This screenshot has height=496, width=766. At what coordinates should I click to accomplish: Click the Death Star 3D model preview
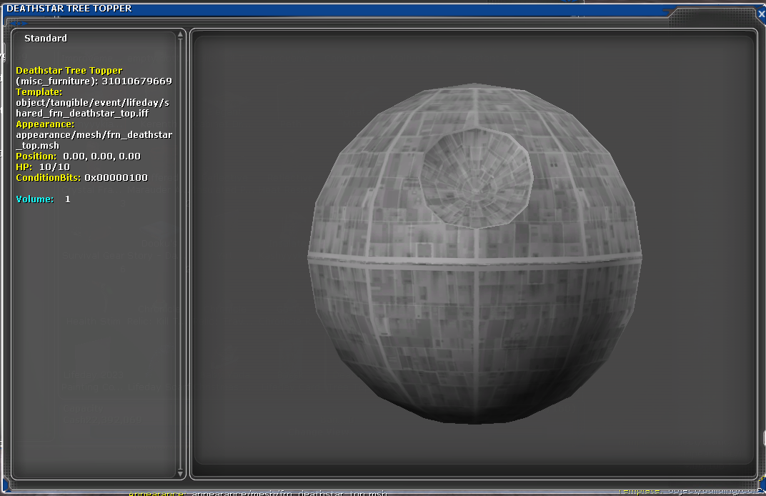pos(474,254)
